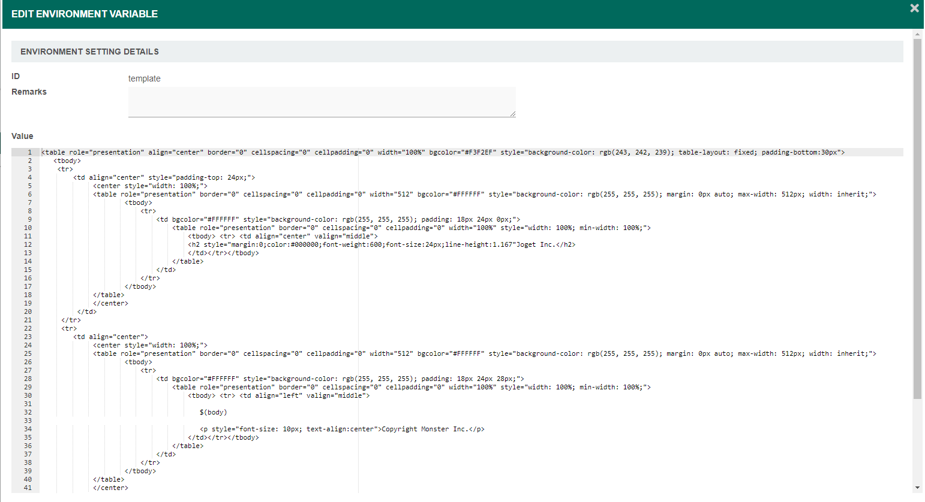The width and height of the screenshot is (925, 502).
Task: Click line number 1 in the gutter
Action: point(29,152)
